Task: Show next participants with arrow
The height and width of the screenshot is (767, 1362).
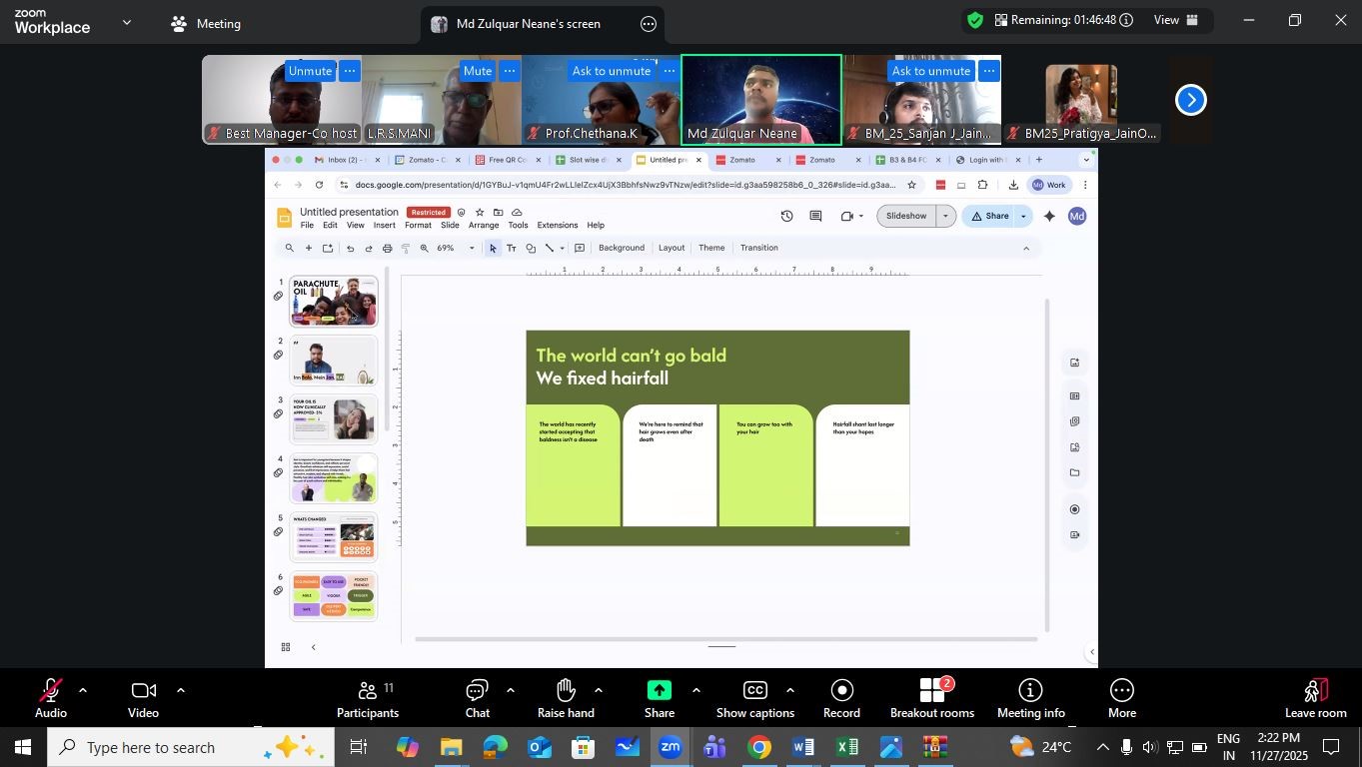Action: coord(1190,100)
